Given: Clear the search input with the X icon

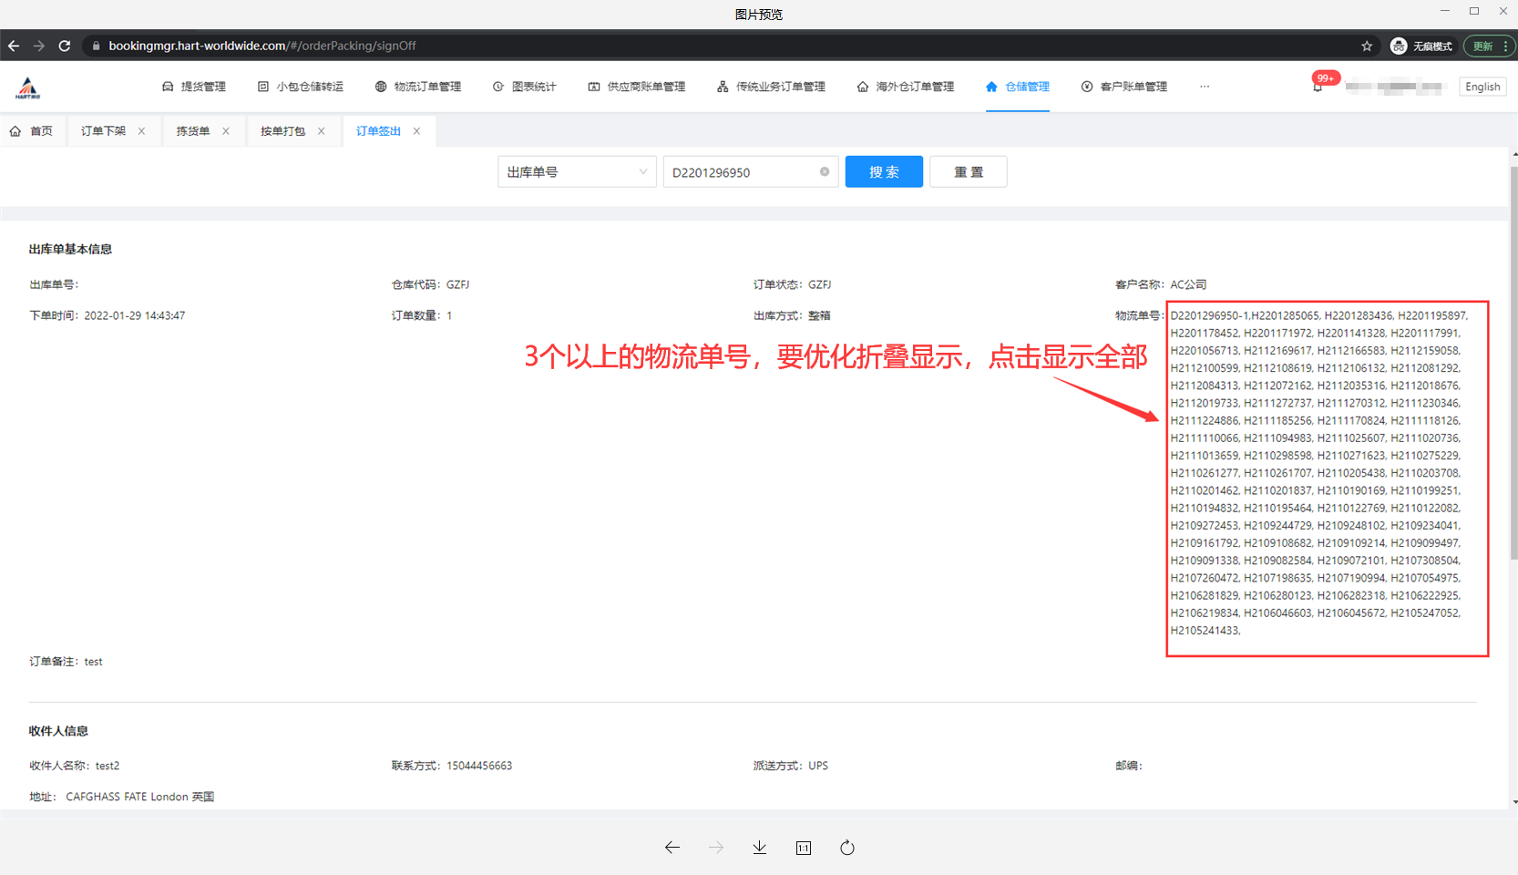Looking at the screenshot, I should pyautogui.click(x=825, y=172).
